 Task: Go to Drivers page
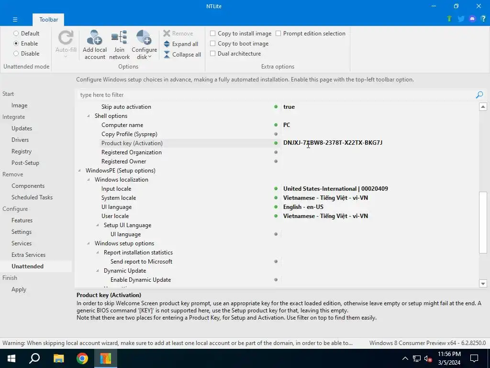click(20, 140)
